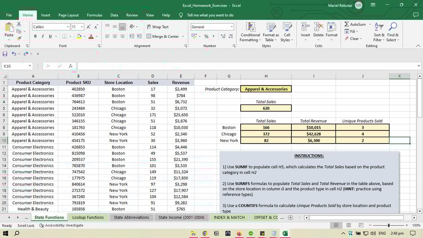
Task: Click the New Sheet plus icon
Action: (x=290, y=218)
